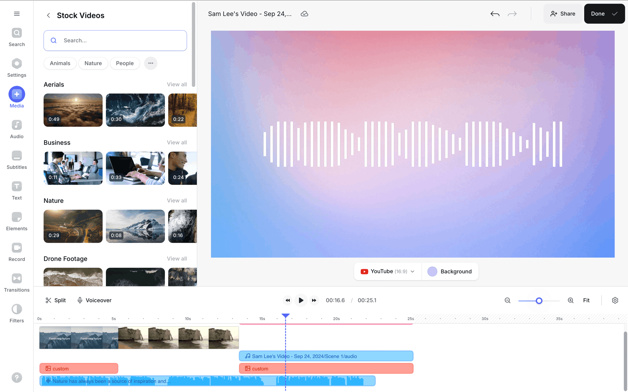The height and width of the screenshot is (392, 628).
Task: Filter by Nature category chip
Action: [x=93, y=63]
